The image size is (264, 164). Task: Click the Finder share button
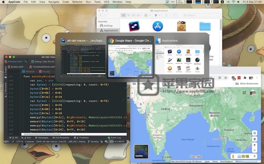coord(166,15)
